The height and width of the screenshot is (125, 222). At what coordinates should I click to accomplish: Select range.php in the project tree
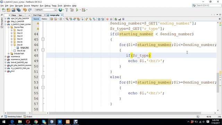pos(24,48)
